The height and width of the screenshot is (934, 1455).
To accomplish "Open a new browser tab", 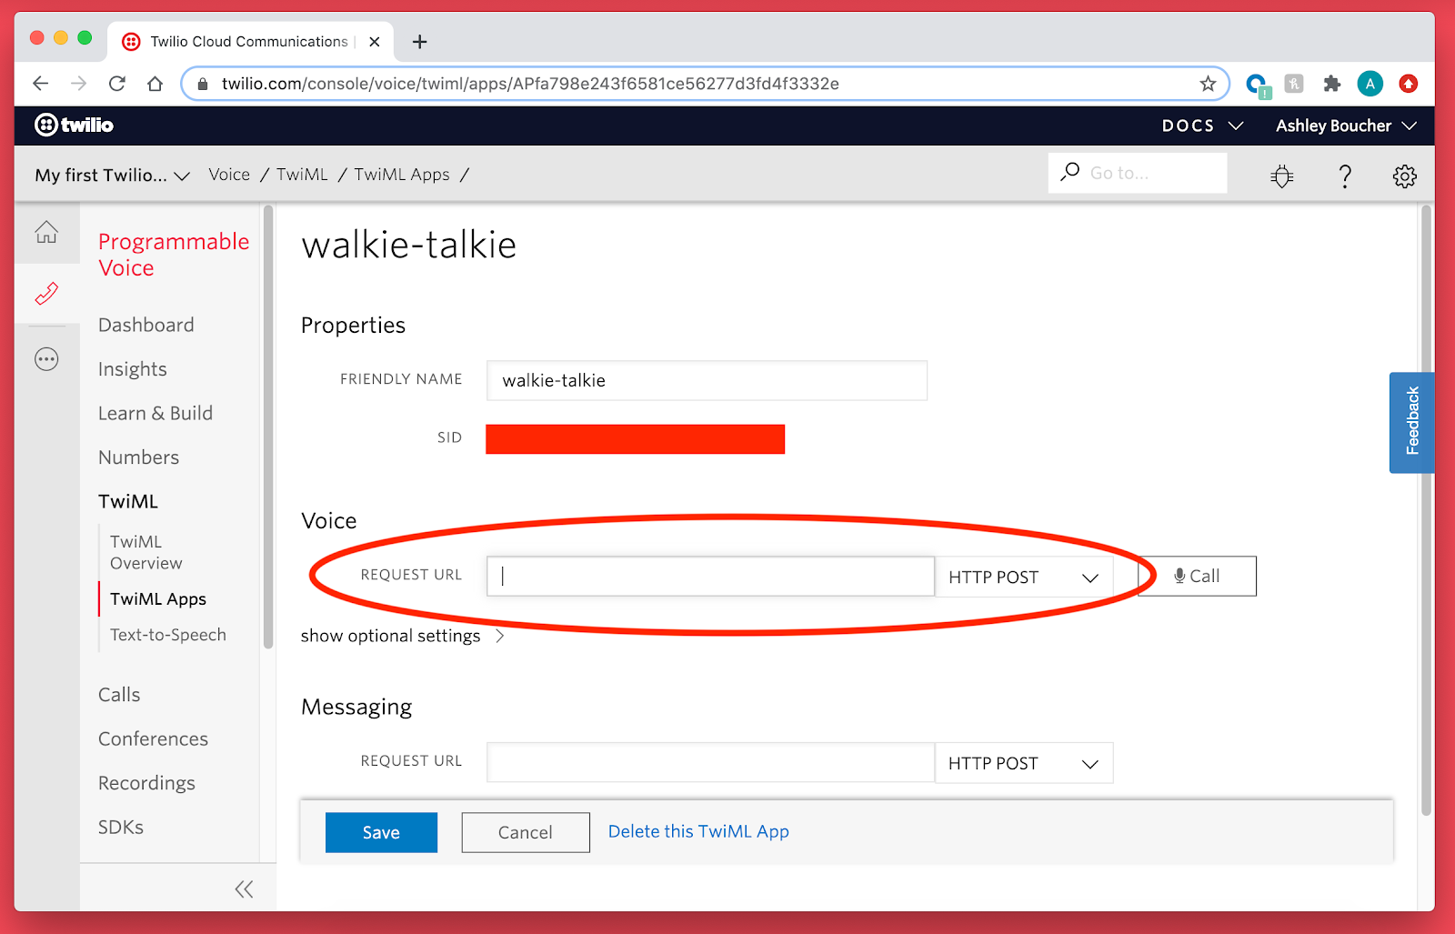I will [419, 42].
